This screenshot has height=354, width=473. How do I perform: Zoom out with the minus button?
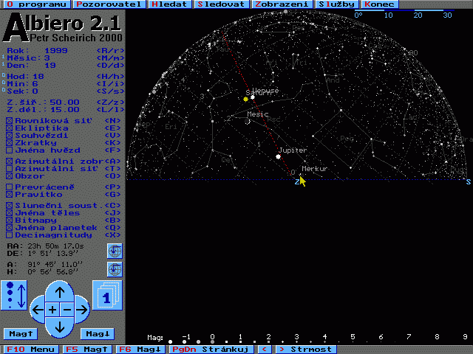pyautogui.click(x=67, y=309)
